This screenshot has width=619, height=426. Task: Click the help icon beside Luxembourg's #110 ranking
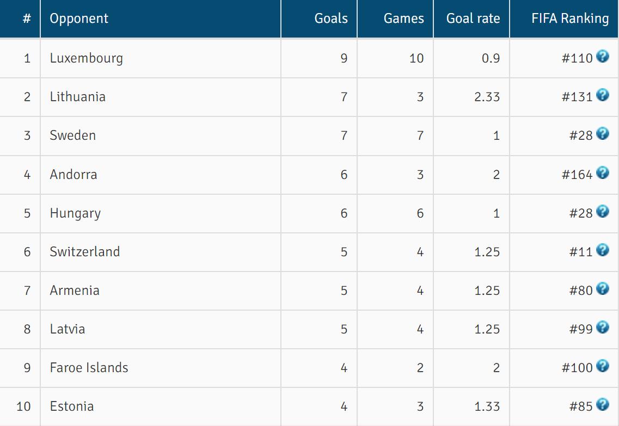(602, 56)
